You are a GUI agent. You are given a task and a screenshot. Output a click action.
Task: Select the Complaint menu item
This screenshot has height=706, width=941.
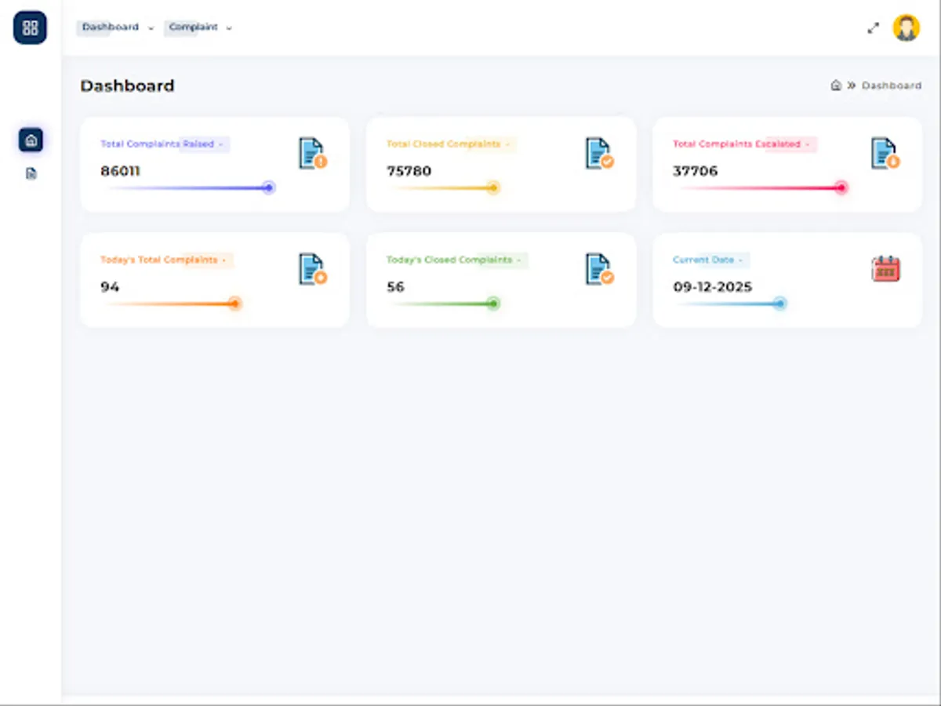193,27
